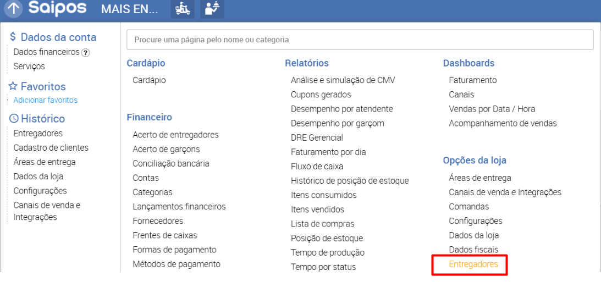Open Categorias under Financeiro
The image size is (601, 298).
[x=152, y=192]
